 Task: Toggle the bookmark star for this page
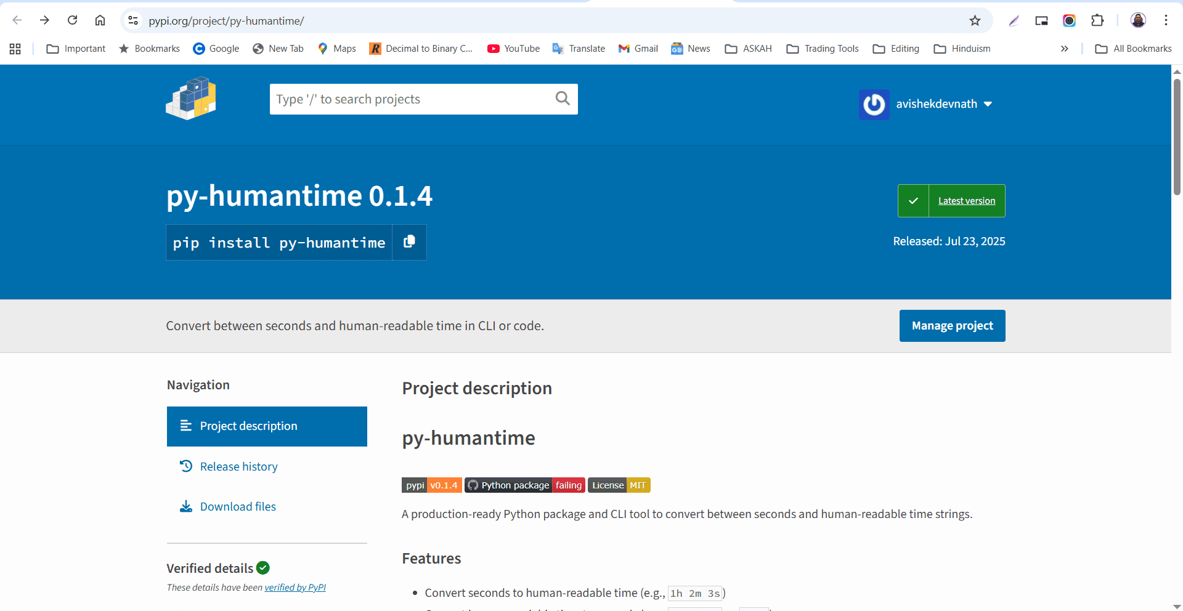tap(975, 20)
